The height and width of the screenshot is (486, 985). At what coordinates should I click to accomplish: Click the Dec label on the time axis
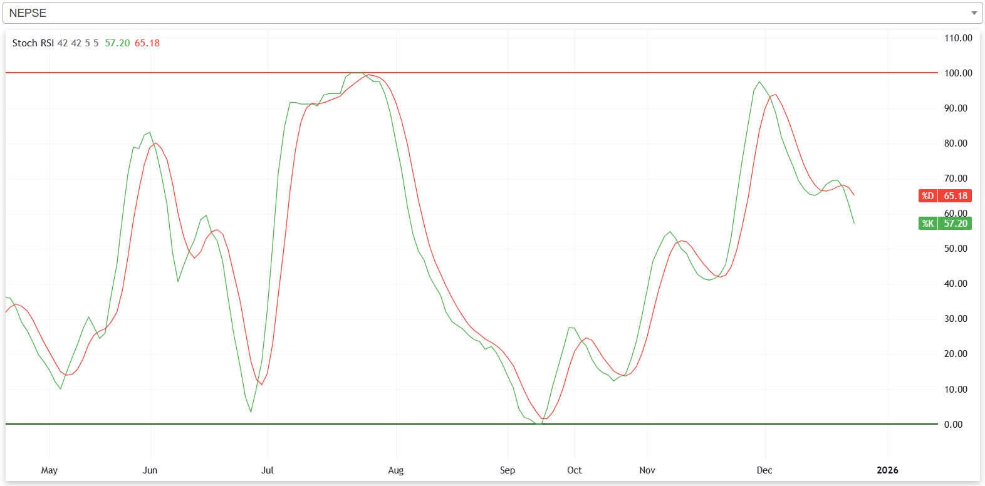click(764, 470)
